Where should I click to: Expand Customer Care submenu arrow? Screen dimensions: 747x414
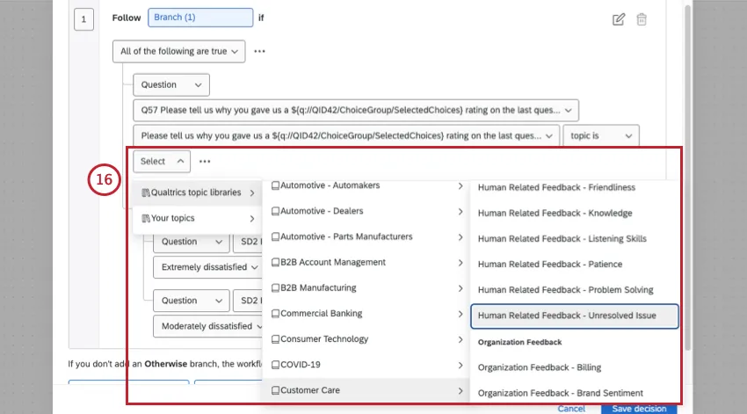(x=461, y=390)
